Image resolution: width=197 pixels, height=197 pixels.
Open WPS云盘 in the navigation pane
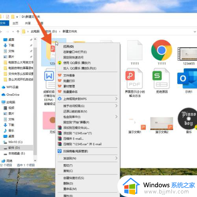(10, 87)
